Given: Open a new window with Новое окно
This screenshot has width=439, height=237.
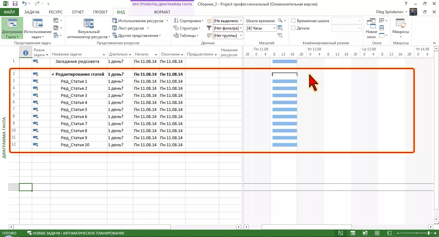Looking at the screenshot, I should (371, 29).
